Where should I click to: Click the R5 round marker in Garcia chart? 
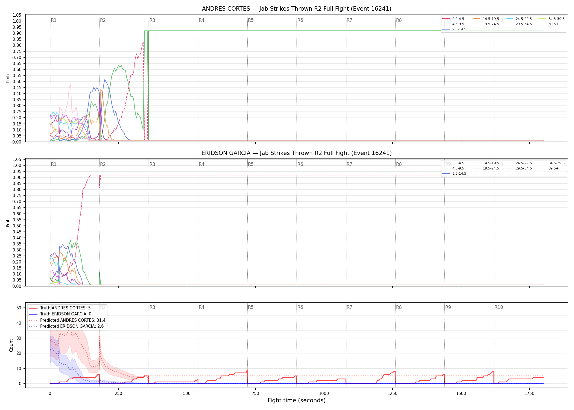pyautogui.click(x=251, y=164)
